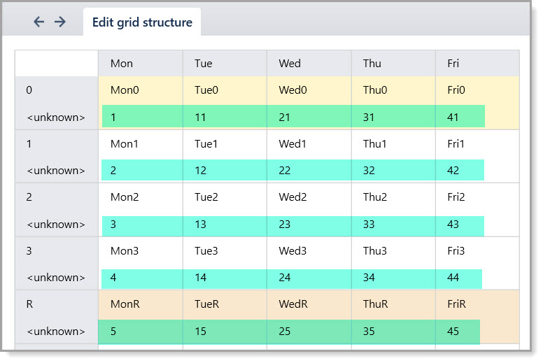Select the Tue1 grid cell

tap(225, 144)
